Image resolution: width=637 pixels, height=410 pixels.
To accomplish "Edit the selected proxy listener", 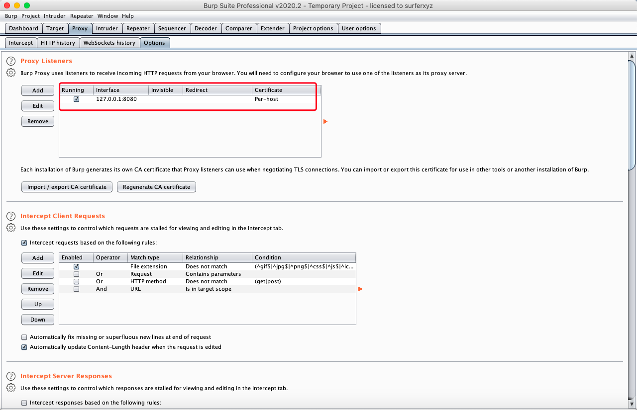I will point(38,106).
